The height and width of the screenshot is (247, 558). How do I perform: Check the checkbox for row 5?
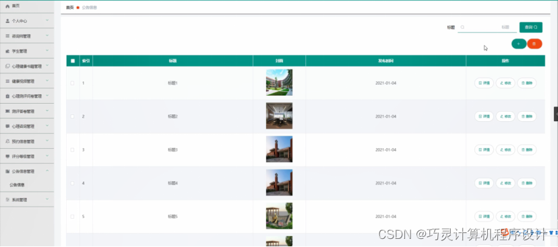click(73, 217)
